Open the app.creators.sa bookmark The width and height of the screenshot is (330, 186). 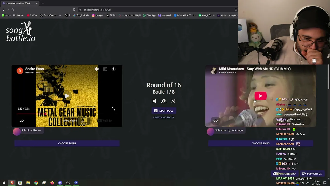coord(227,15)
